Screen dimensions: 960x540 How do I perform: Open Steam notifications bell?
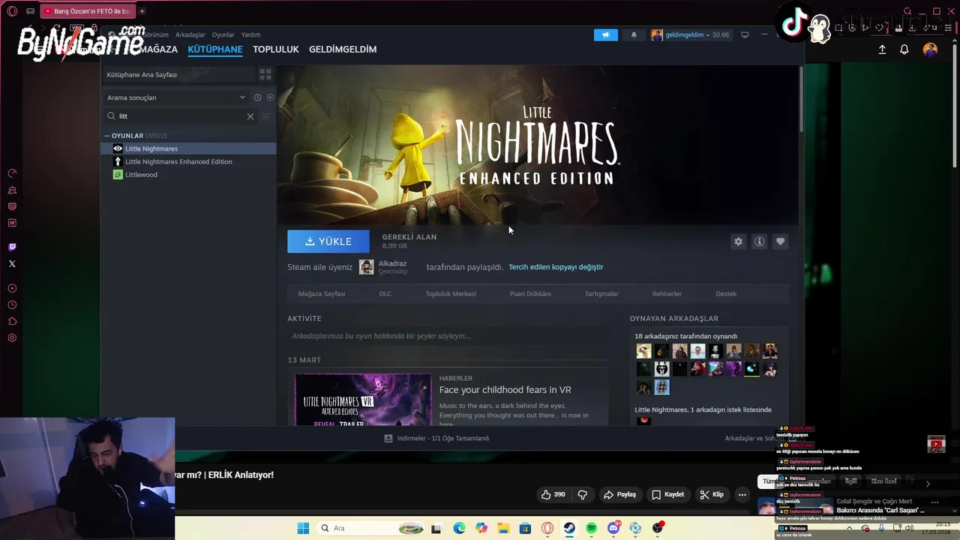(x=634, y=34)
